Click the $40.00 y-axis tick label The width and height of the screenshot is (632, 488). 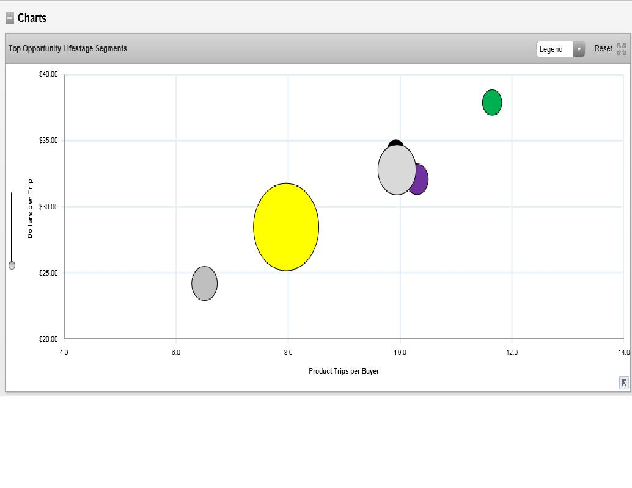[48, 74]
